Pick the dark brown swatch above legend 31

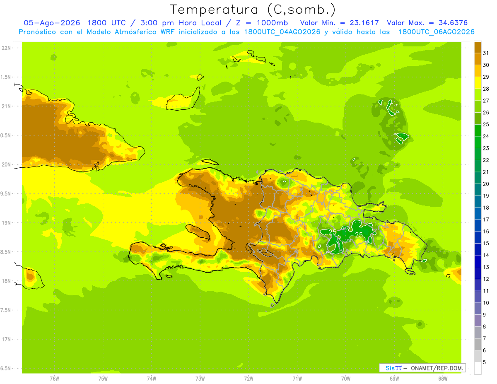[x=478, y=47]
